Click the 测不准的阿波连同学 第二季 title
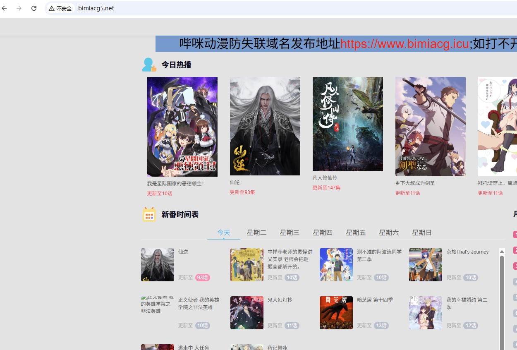517x350 pixels. 379,255
